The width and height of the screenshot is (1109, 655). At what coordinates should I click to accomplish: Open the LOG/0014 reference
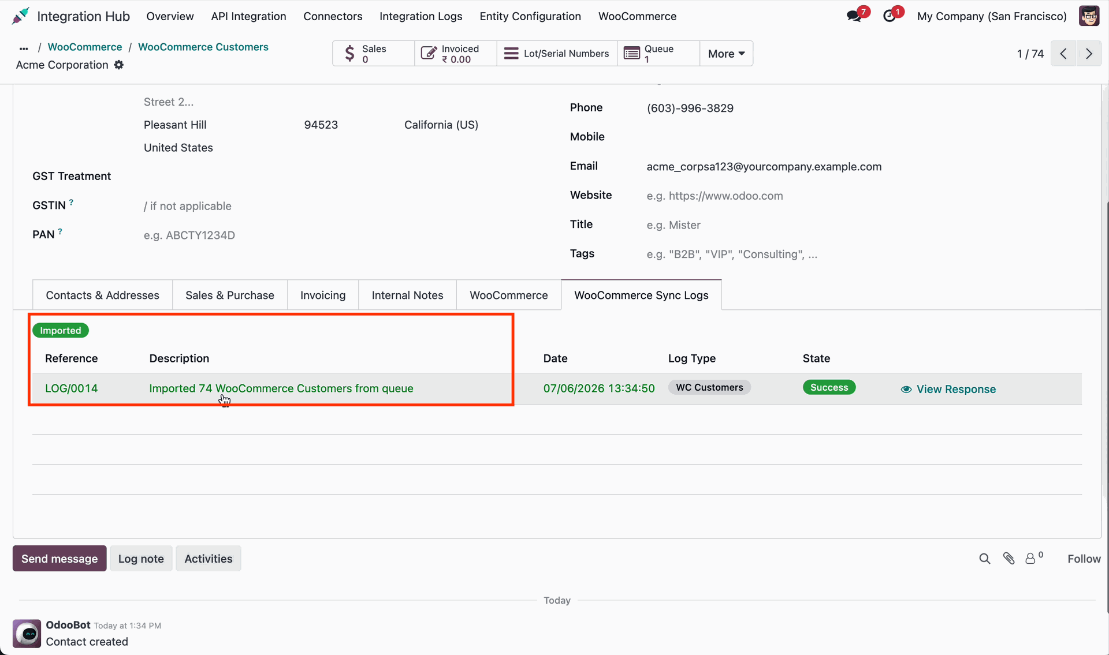[x=71, y=388]
